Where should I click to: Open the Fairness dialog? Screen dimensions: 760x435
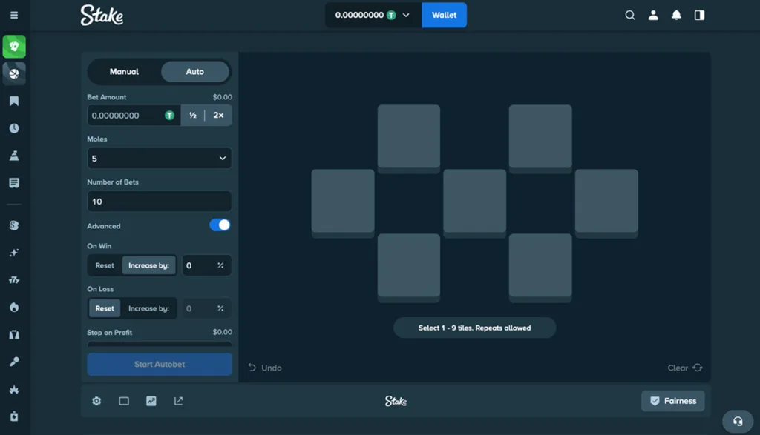click(672, 401)
